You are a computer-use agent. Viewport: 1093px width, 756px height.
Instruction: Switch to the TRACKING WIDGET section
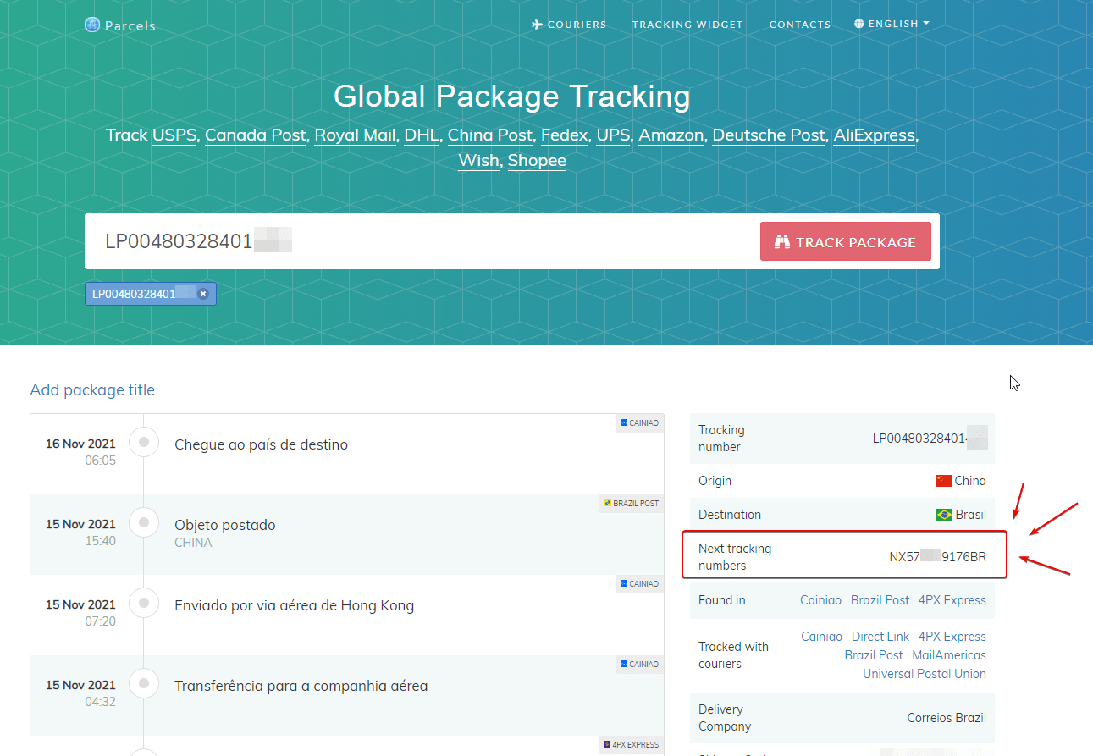[687, 25]
